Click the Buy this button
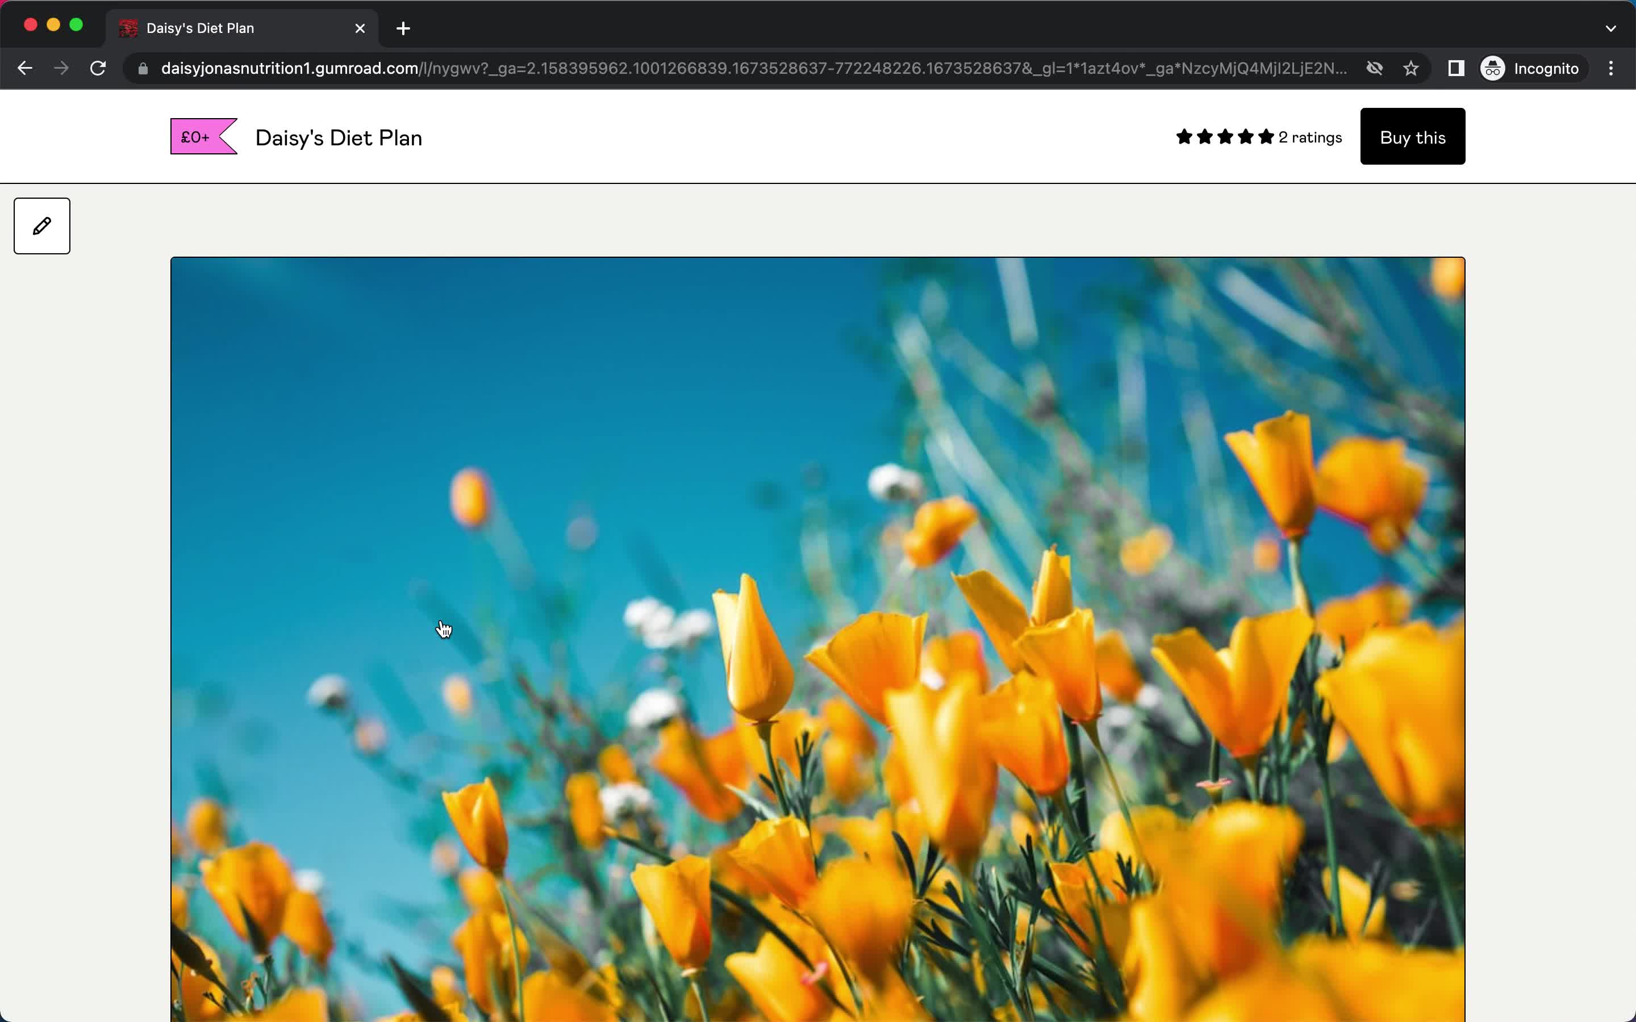This screenshot has height=1022, width=1636. point(1412,136)
